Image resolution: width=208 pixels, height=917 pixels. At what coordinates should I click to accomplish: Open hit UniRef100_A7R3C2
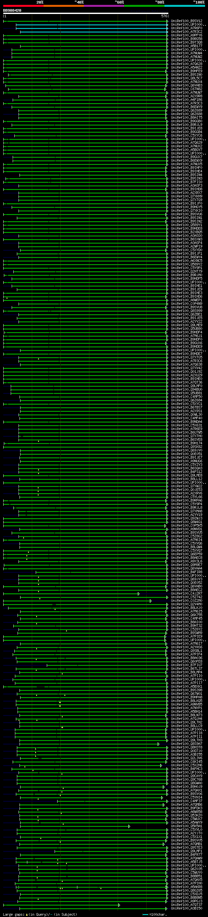pyautogui.click(x=187, y=32)
